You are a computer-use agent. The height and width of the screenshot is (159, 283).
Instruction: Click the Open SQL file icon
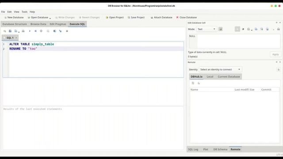10,31
